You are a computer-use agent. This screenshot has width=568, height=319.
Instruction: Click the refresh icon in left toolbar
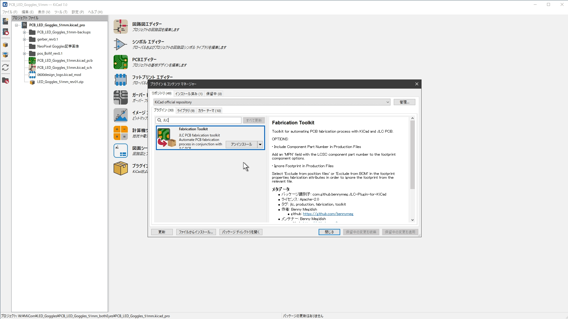tap(5, 67)
